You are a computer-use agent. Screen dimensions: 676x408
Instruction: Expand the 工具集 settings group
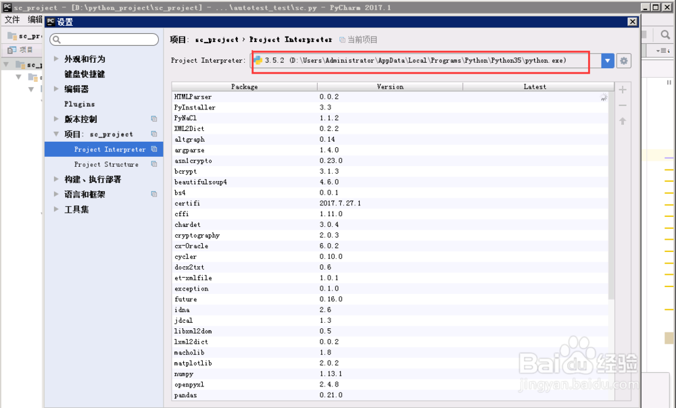56,209
